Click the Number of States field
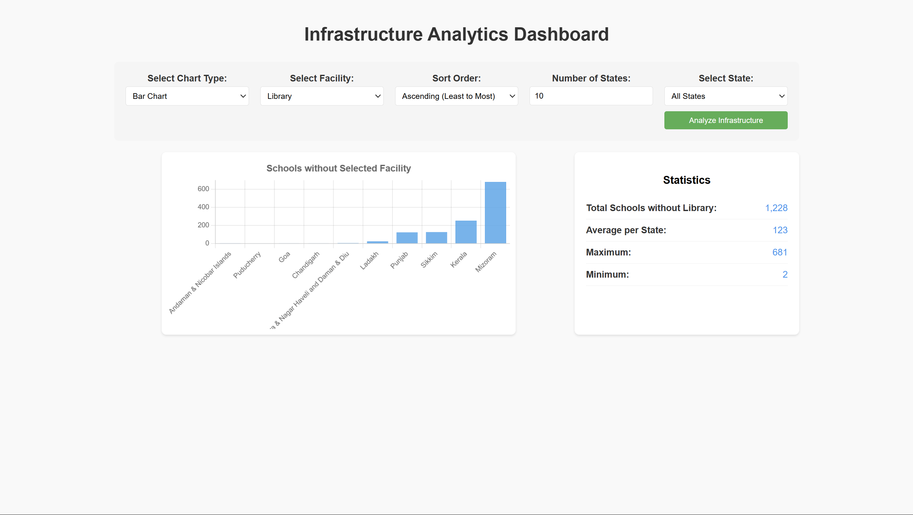 coord(591,96)
